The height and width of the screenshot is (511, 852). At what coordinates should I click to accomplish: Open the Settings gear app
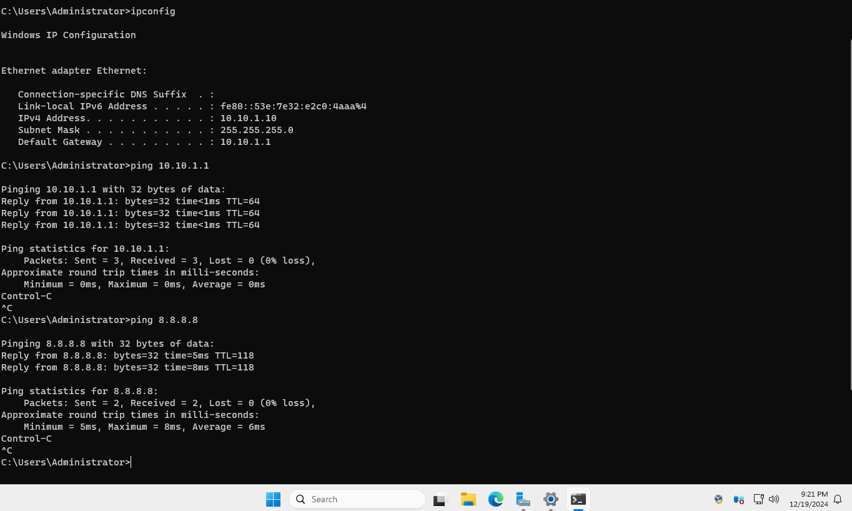pyautogui.click(x=550, y=499)
